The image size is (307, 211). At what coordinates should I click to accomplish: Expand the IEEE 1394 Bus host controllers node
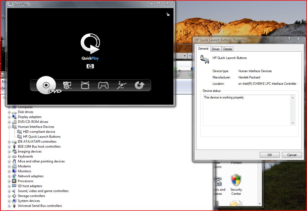(9, 147)
